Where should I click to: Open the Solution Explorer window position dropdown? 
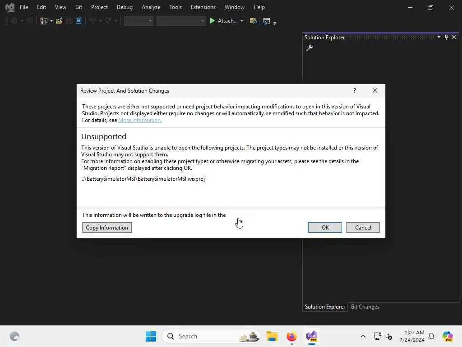pos(439,37)
